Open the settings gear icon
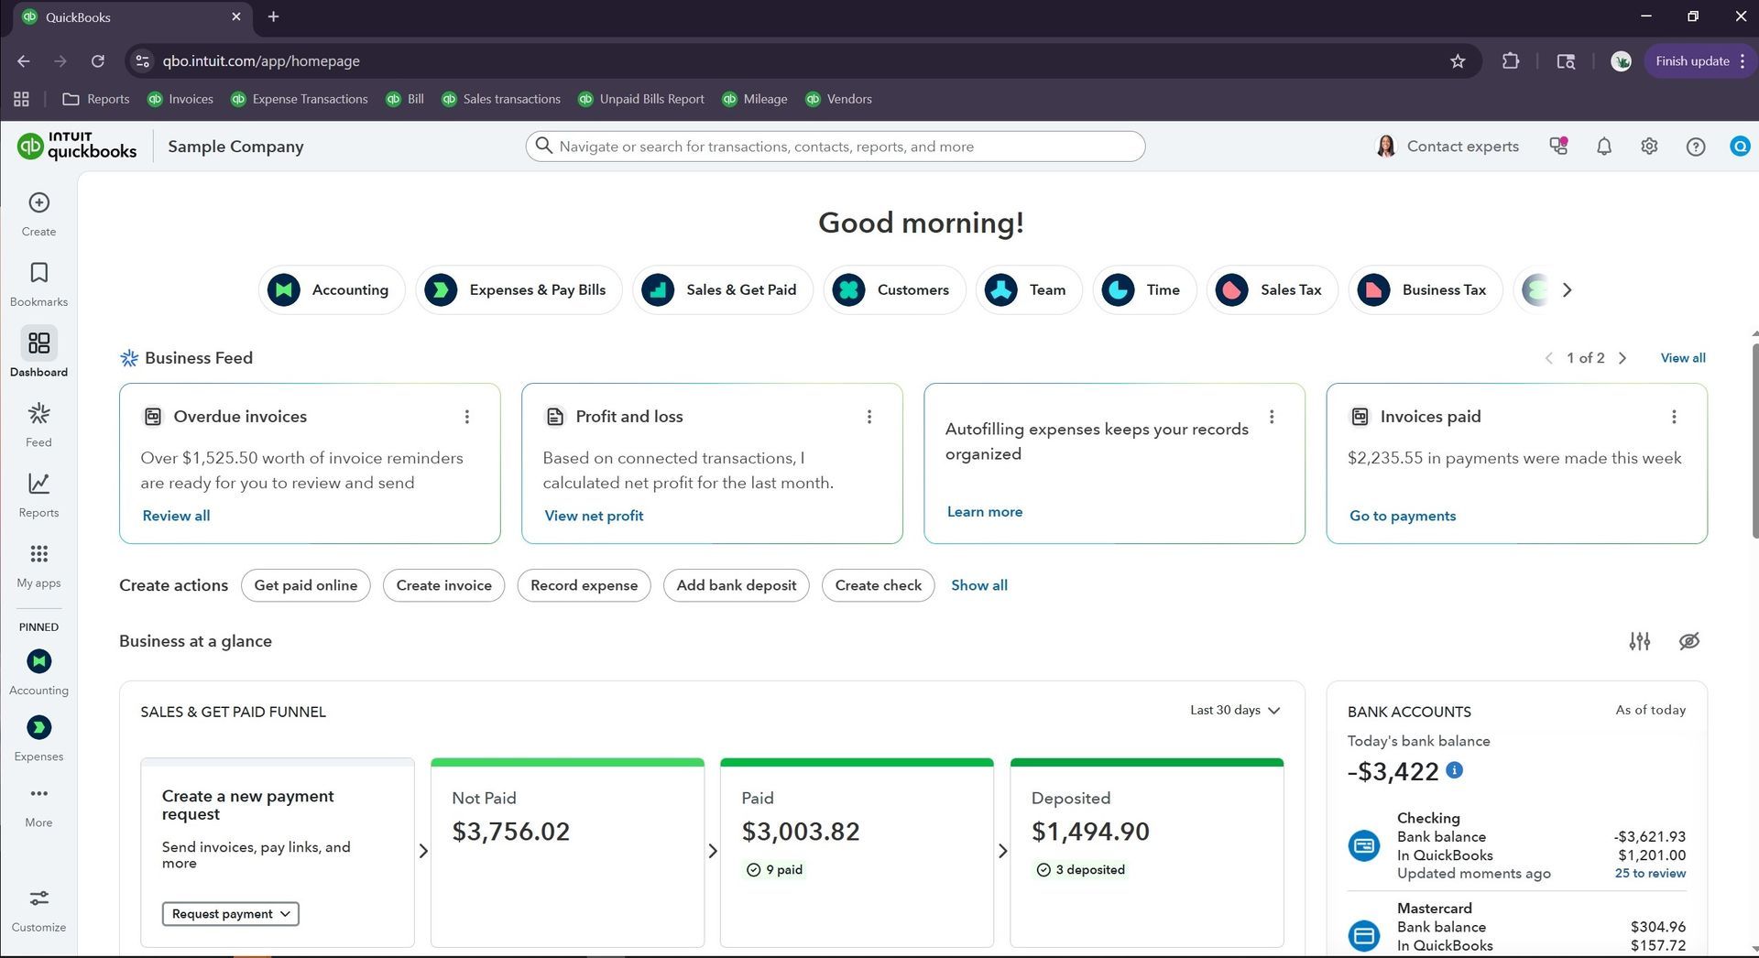Screen dimensions: 1759x958 [1649, 147]
